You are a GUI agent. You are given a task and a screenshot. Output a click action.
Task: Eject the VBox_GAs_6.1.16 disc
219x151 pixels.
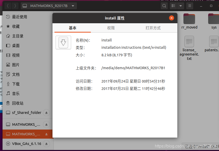(x=46, y=144)
